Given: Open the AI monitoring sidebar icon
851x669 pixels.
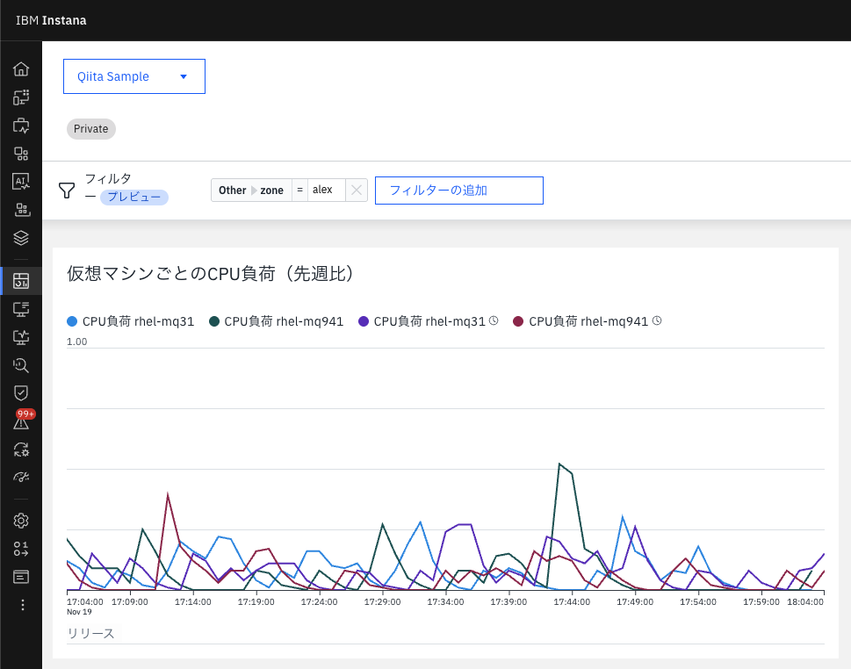Looking at the screenshot, I should tap(20, 181).
